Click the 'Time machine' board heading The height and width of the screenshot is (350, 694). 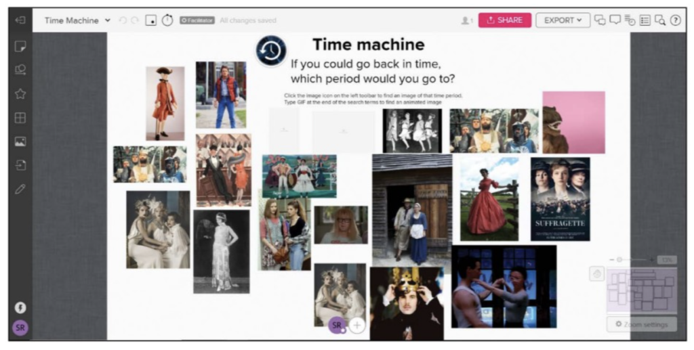(x=368, y=45)
